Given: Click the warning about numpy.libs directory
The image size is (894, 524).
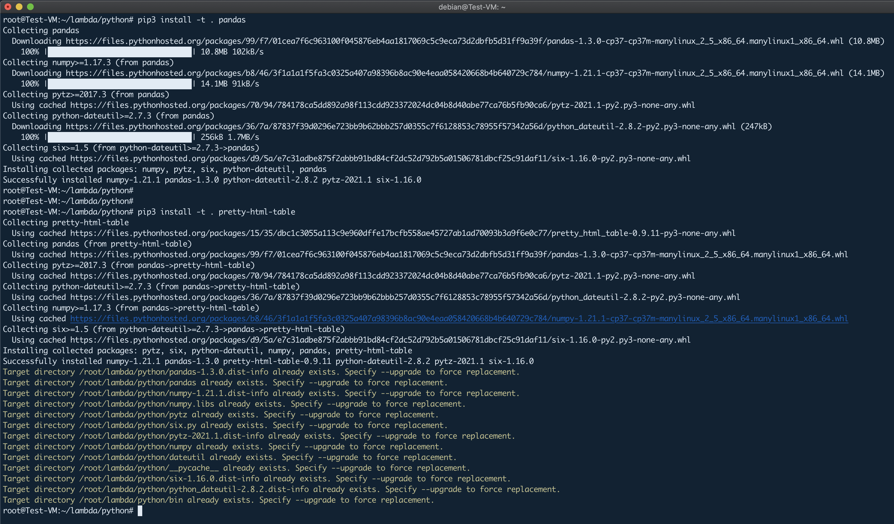Looking at the screenshot, I should [234, 404].
